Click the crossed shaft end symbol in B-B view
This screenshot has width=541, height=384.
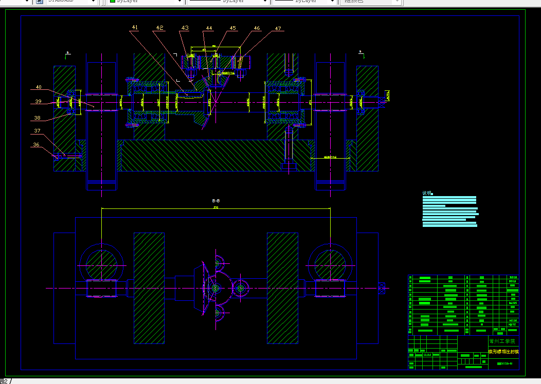pos(382,289)
